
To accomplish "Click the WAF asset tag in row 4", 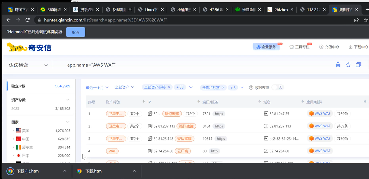I will (x=112, y=151).
